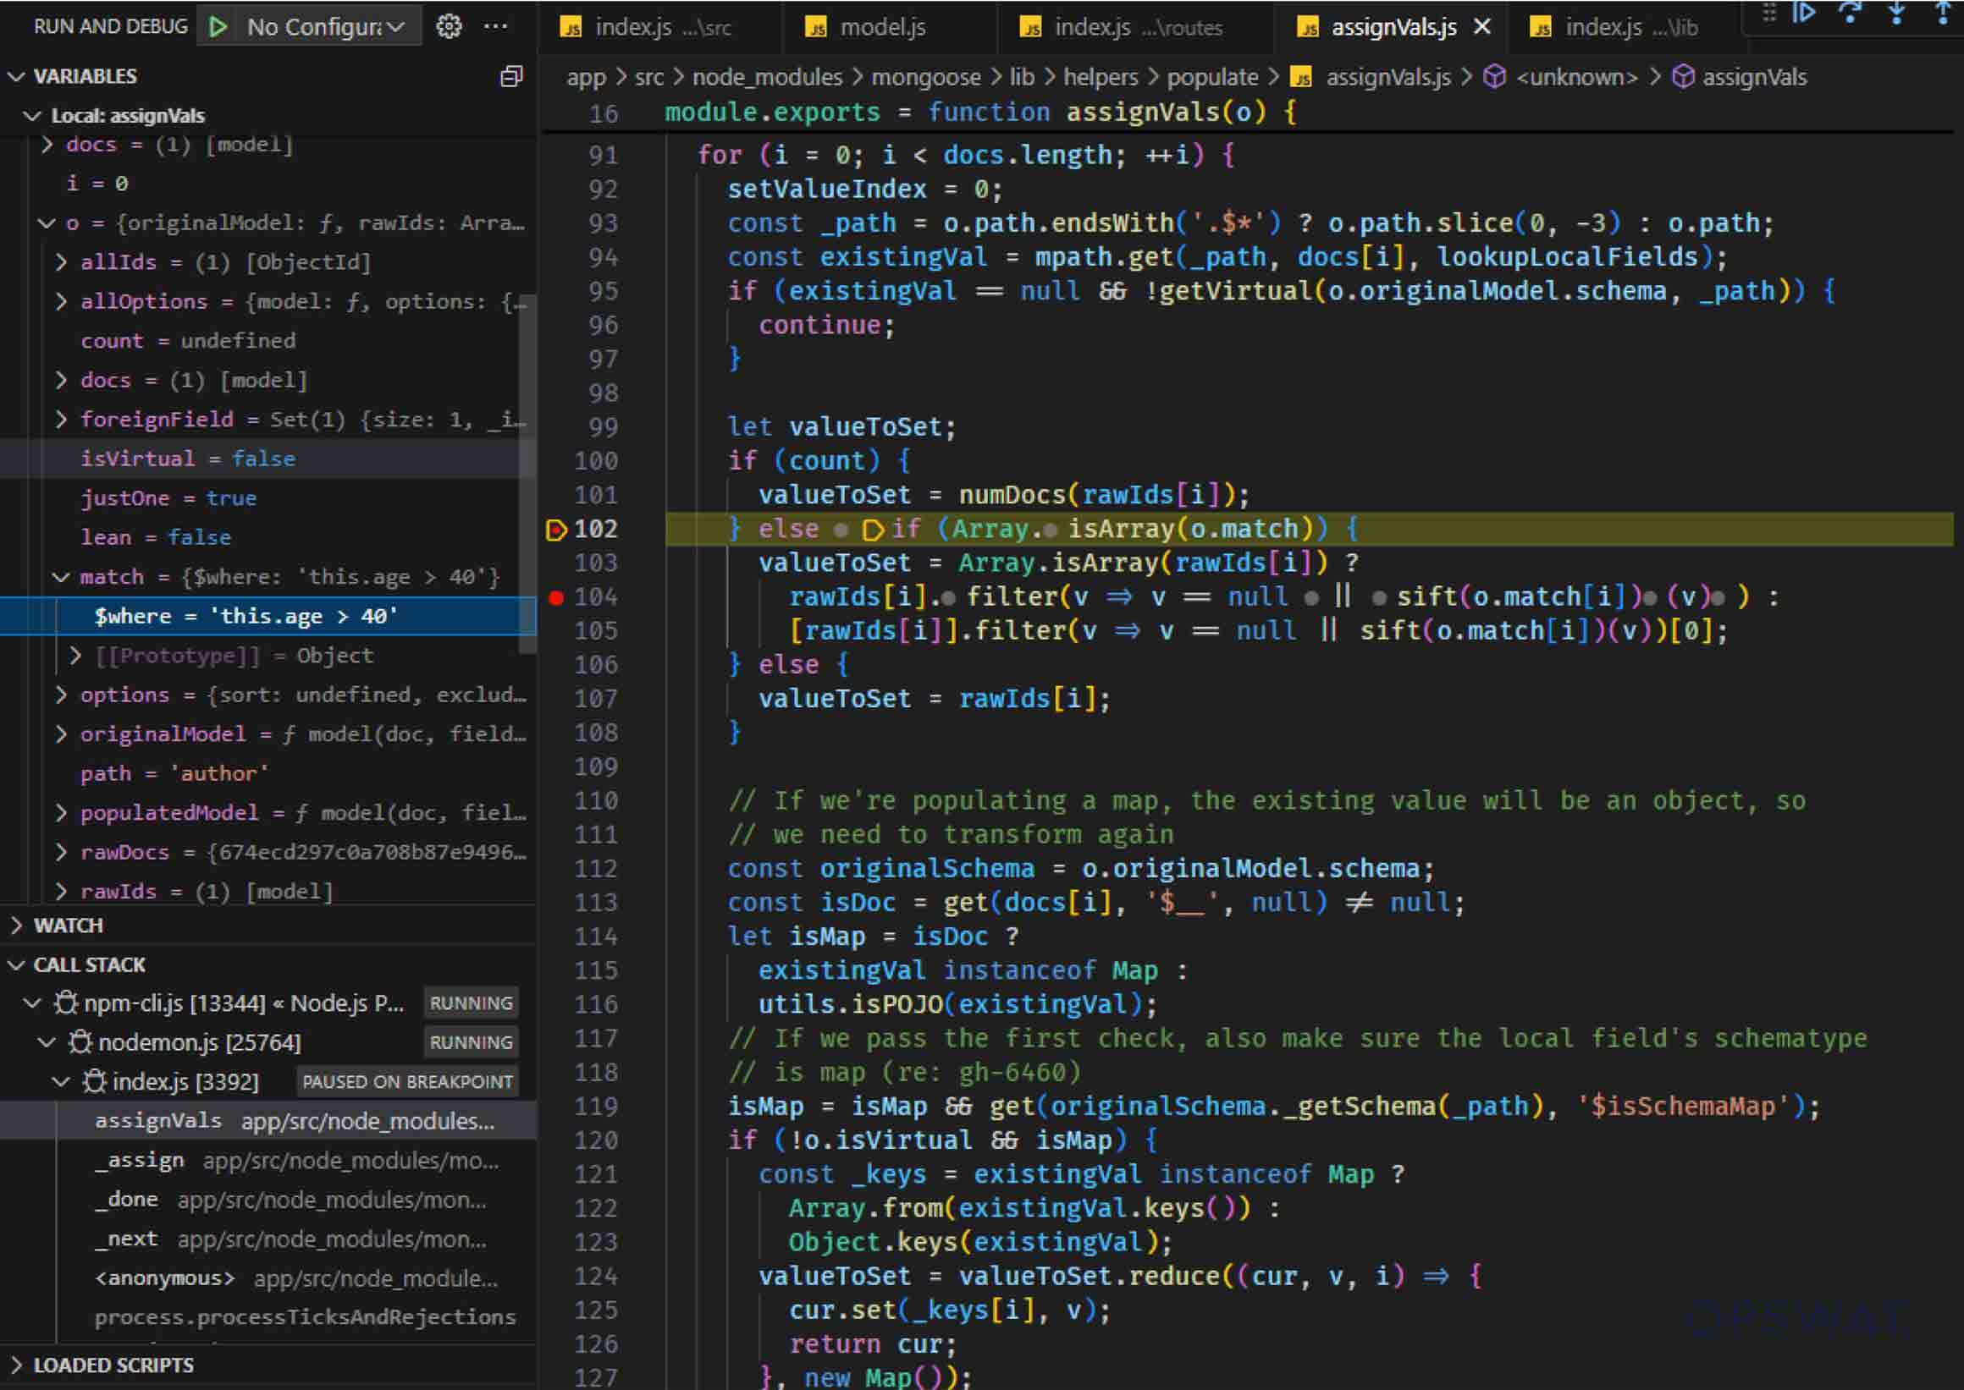Toggle the red breakpoint on line 104
The height and width of the screenshot is (1390, 1964).
pos(556,597)
